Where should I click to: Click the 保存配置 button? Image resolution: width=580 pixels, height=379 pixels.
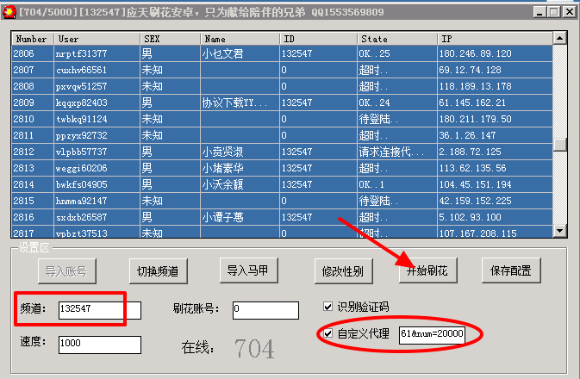(x=511, y=270)
